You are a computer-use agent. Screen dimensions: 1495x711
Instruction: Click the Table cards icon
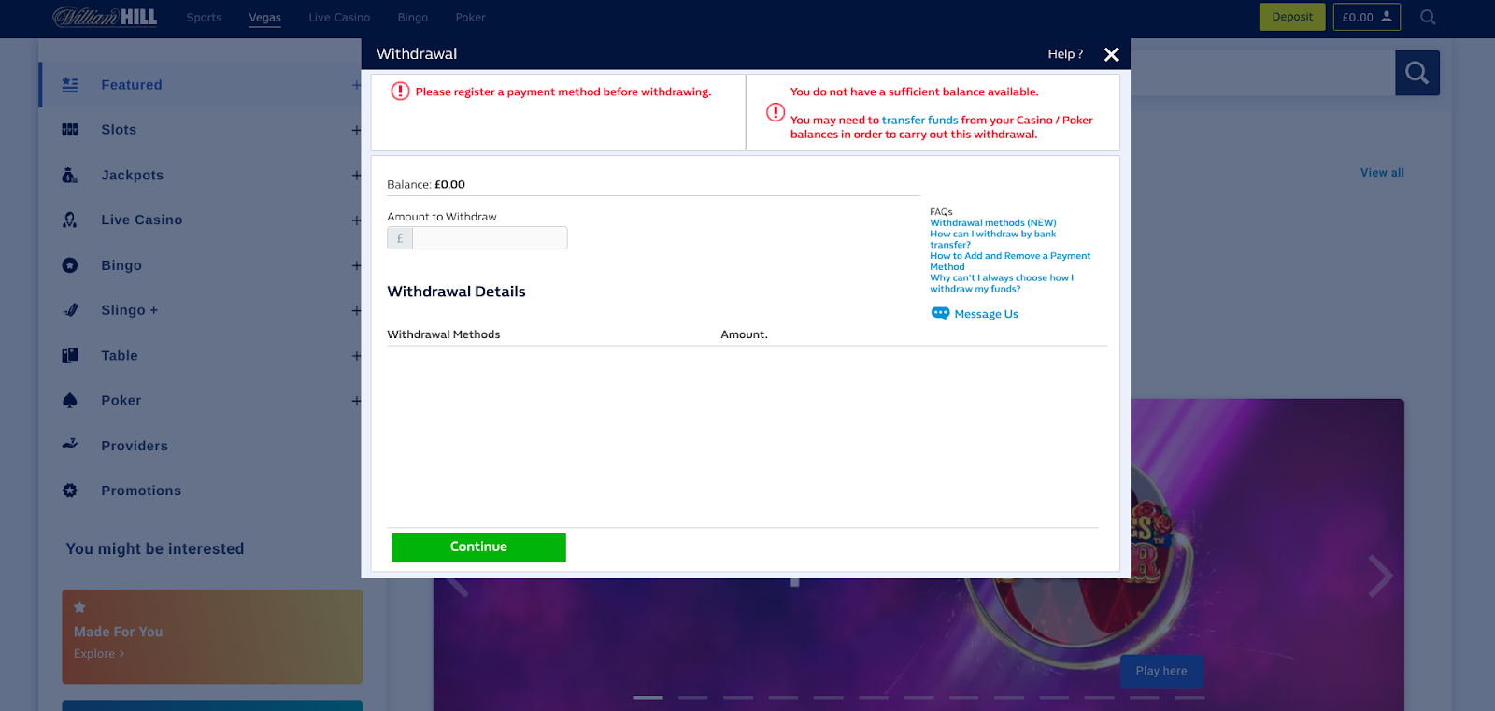(x=70, y=355)
